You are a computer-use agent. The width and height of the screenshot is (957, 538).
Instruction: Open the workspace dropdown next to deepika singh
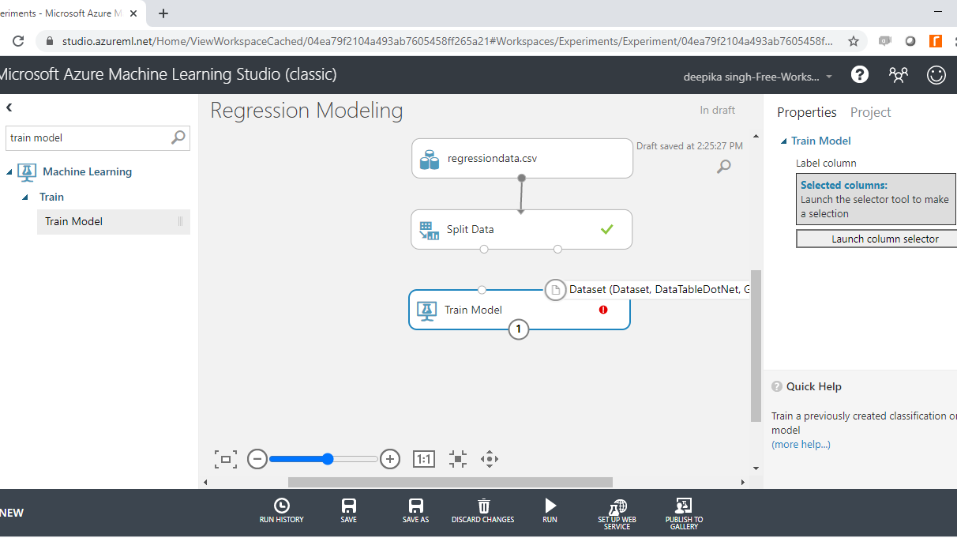coord(829,77)
